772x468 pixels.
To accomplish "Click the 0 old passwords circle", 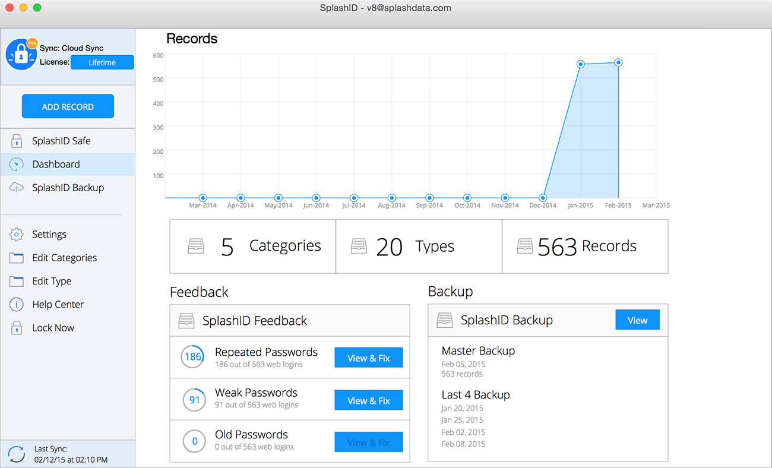I will (194, 442).
